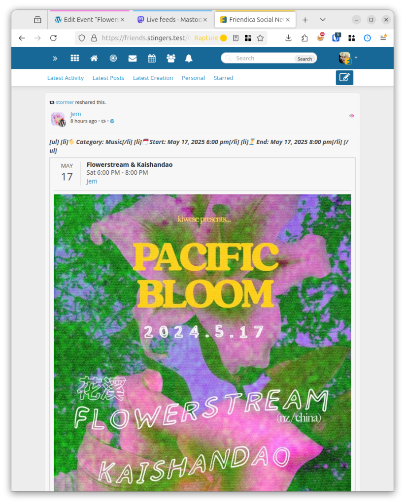Screen dimensions: 405x504
Task: Open contacts people icon
Action: (x=171, y=58)
